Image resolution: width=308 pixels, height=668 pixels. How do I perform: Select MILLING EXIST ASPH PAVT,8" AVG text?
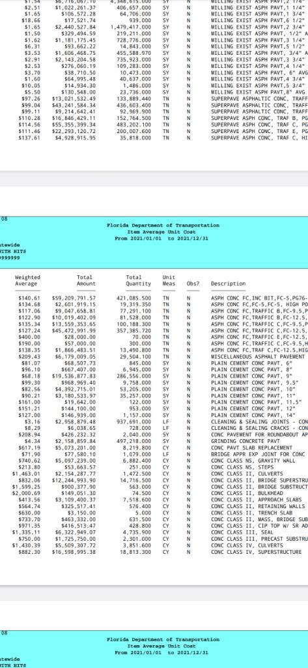(258, 92)
